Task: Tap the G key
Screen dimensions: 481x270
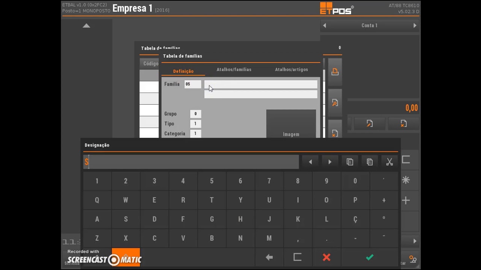Action: (212, 219)
